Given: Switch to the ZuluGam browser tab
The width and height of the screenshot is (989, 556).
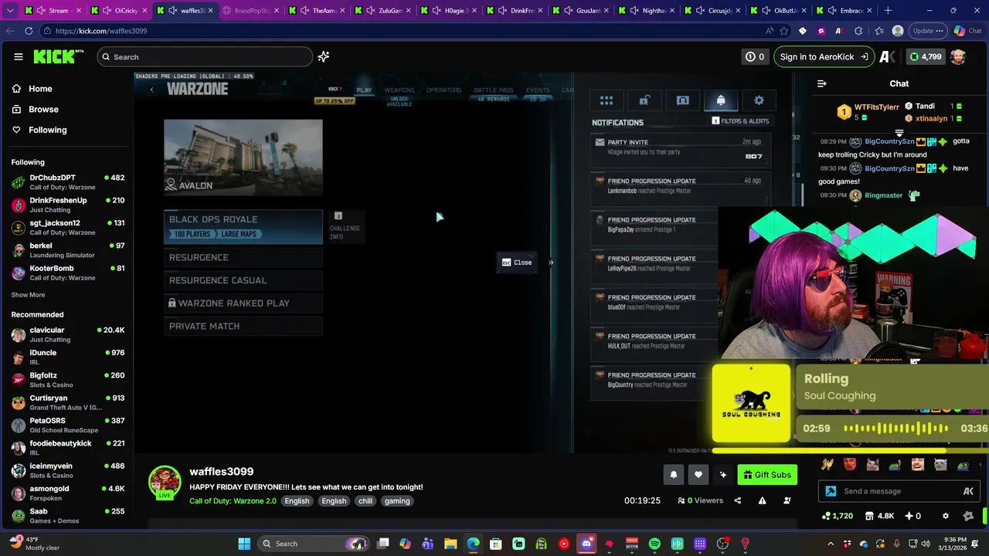Looking at the screenshot, I should (383, 11).
